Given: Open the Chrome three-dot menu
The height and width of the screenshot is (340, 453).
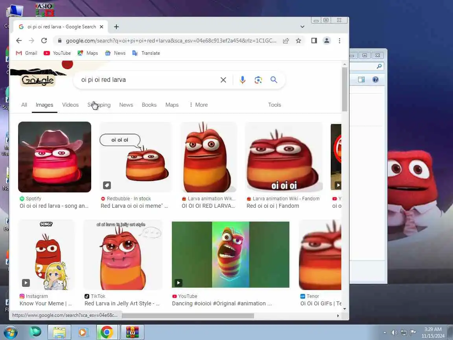Looking at the screenshot, I should coord(339,41).
